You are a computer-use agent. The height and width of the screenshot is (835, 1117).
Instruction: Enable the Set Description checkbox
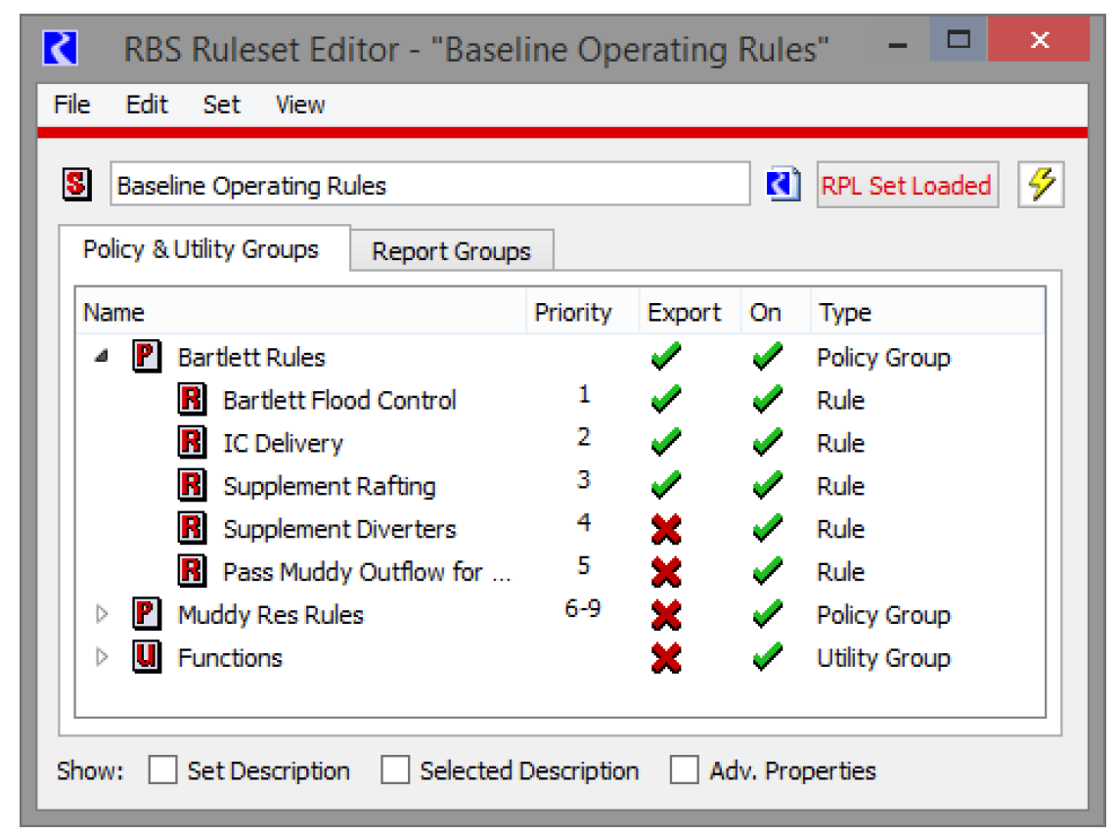click(x=162, y=770)
